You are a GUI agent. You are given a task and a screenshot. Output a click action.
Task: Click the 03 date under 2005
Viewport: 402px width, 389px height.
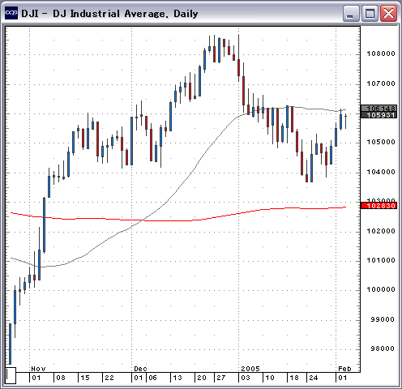246,378
